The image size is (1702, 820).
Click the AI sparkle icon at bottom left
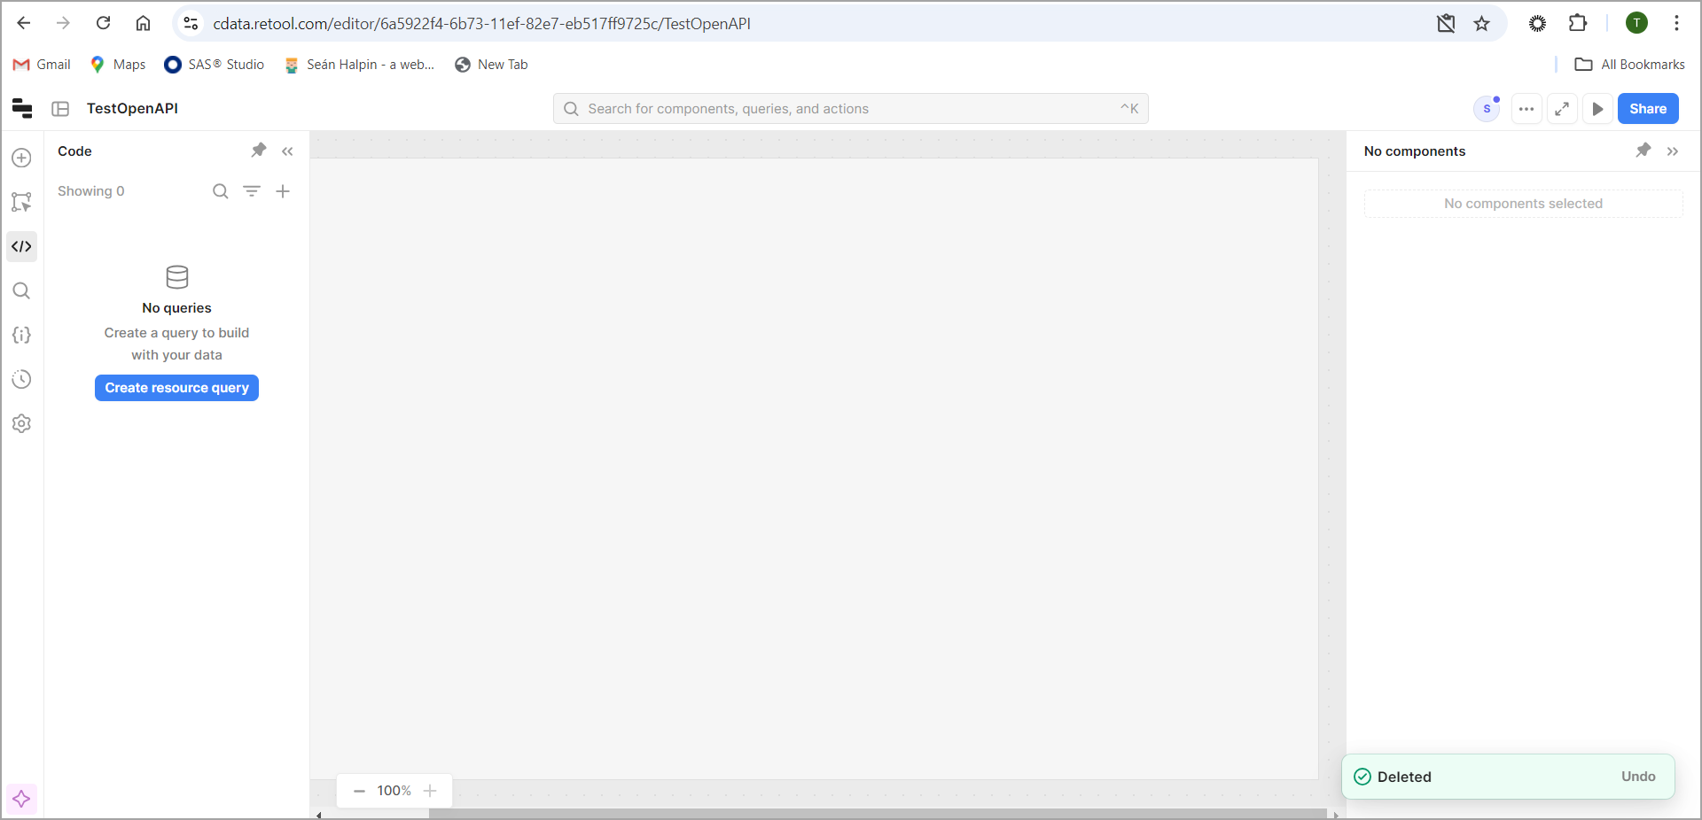(21, 799)
